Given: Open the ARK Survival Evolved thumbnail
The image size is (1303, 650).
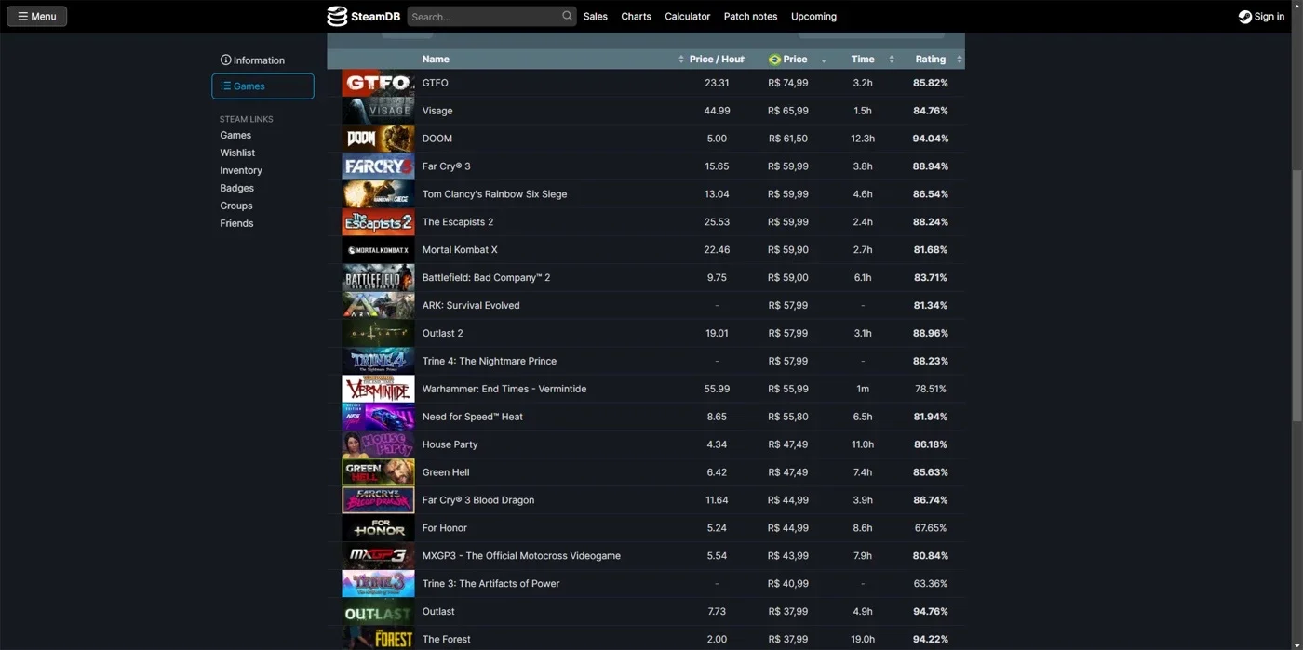Looking at the screenshot, I should [378, 306].
